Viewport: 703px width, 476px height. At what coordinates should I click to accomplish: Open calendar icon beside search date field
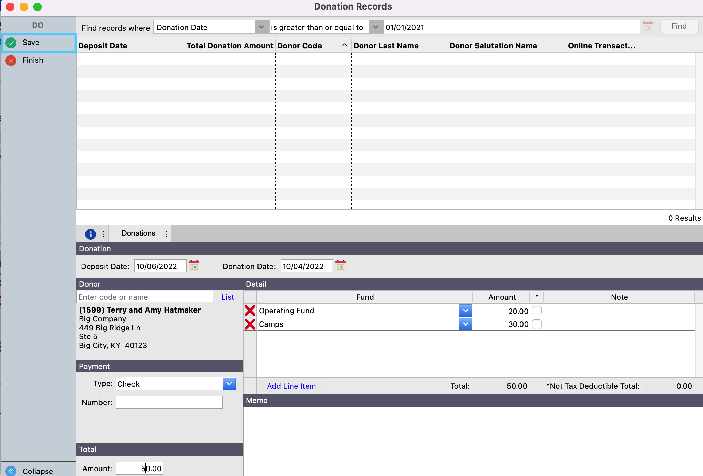pos(647,26)
